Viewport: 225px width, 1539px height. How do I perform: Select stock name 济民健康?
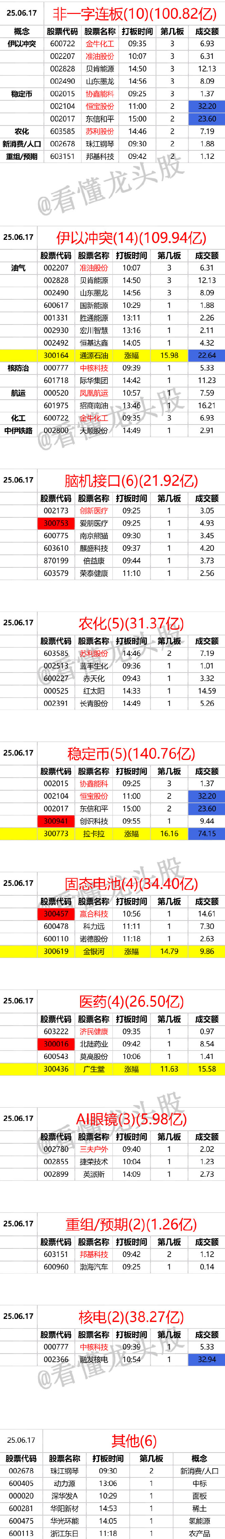(x=94, y=1032)
